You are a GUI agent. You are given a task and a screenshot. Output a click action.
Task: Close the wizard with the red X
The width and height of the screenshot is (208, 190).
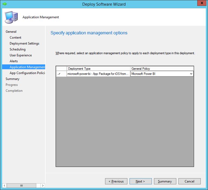tap(202, 3)
